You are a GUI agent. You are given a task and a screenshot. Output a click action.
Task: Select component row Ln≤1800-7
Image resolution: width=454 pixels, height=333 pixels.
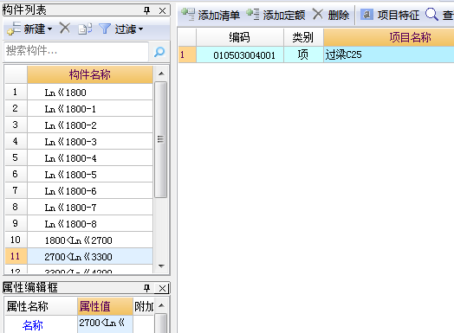click(90, 208)
